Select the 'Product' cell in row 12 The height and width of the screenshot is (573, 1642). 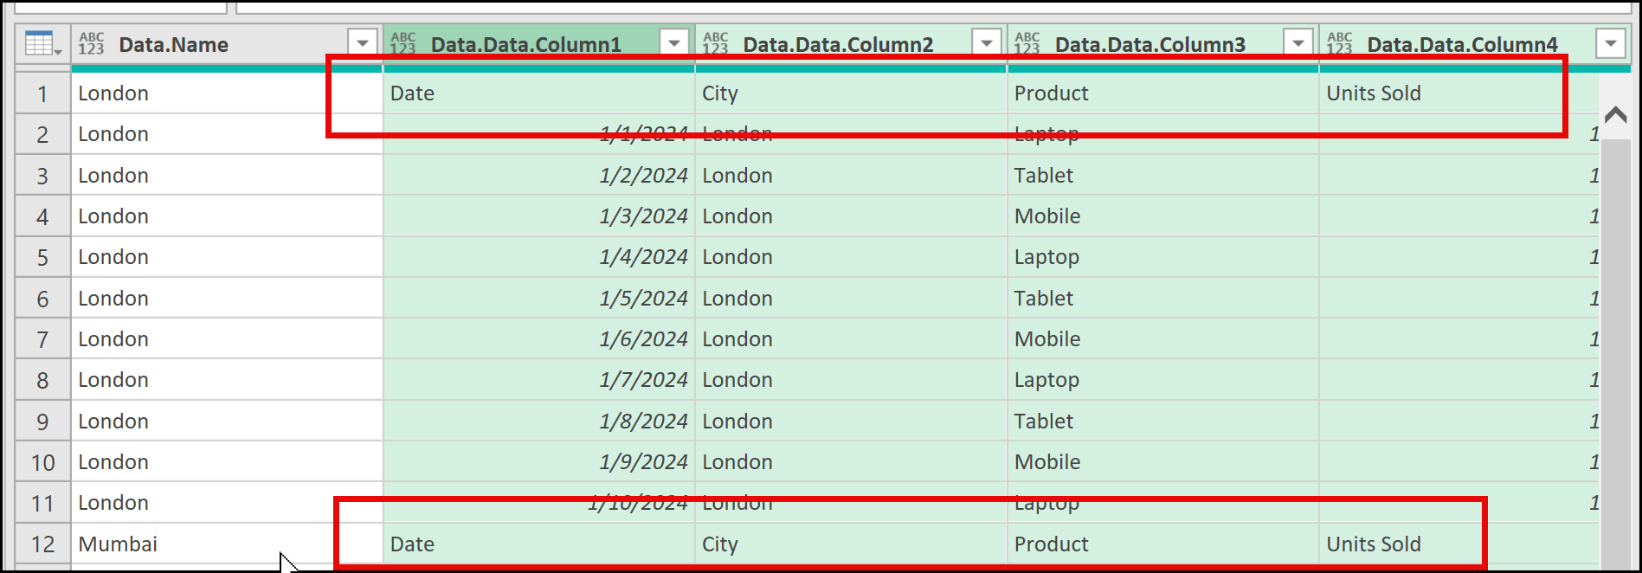pyautogui.click(x=1052, y=544)
